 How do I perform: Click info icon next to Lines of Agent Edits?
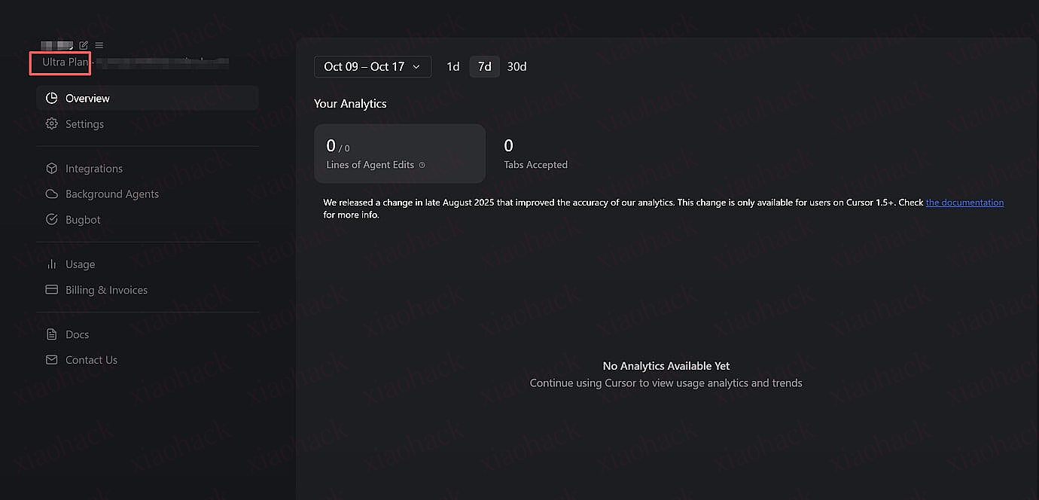[x=422, y=165]
